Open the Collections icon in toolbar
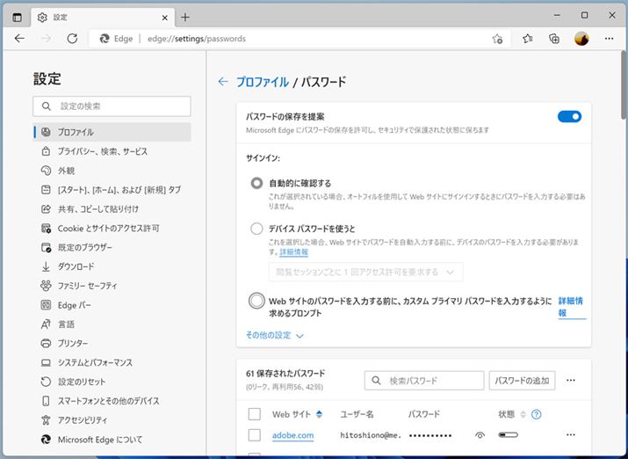Screen dimensions: 628x459 tap(554, 39)
